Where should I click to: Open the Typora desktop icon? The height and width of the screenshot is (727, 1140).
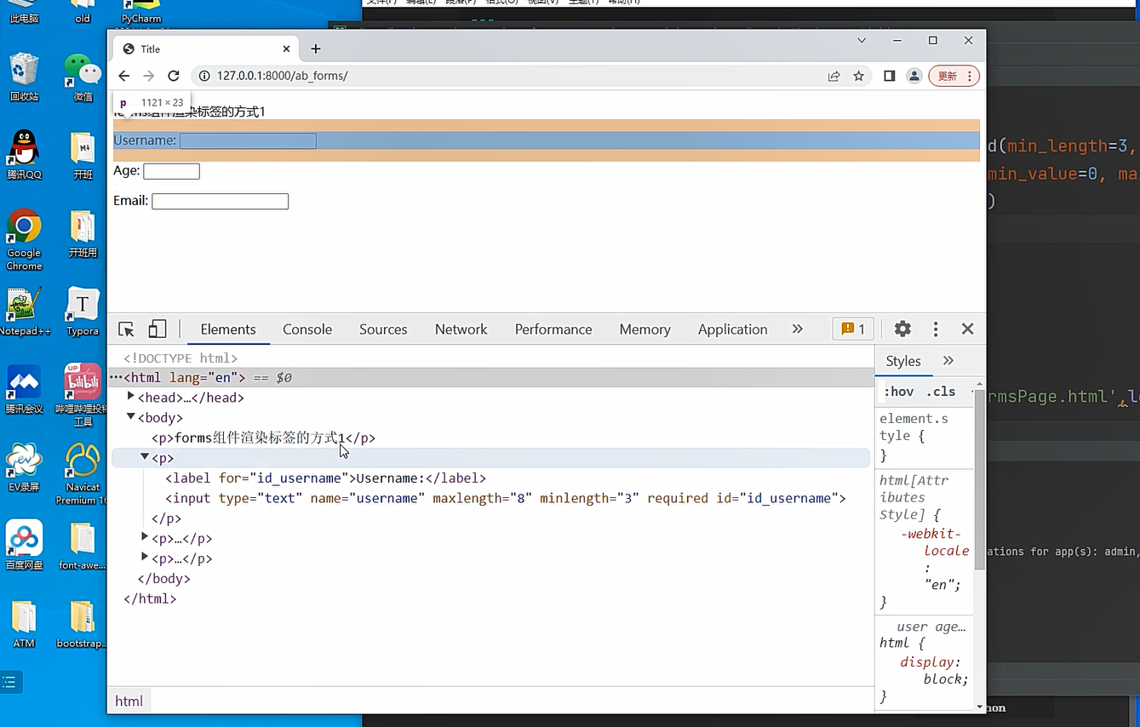(83, 312)
